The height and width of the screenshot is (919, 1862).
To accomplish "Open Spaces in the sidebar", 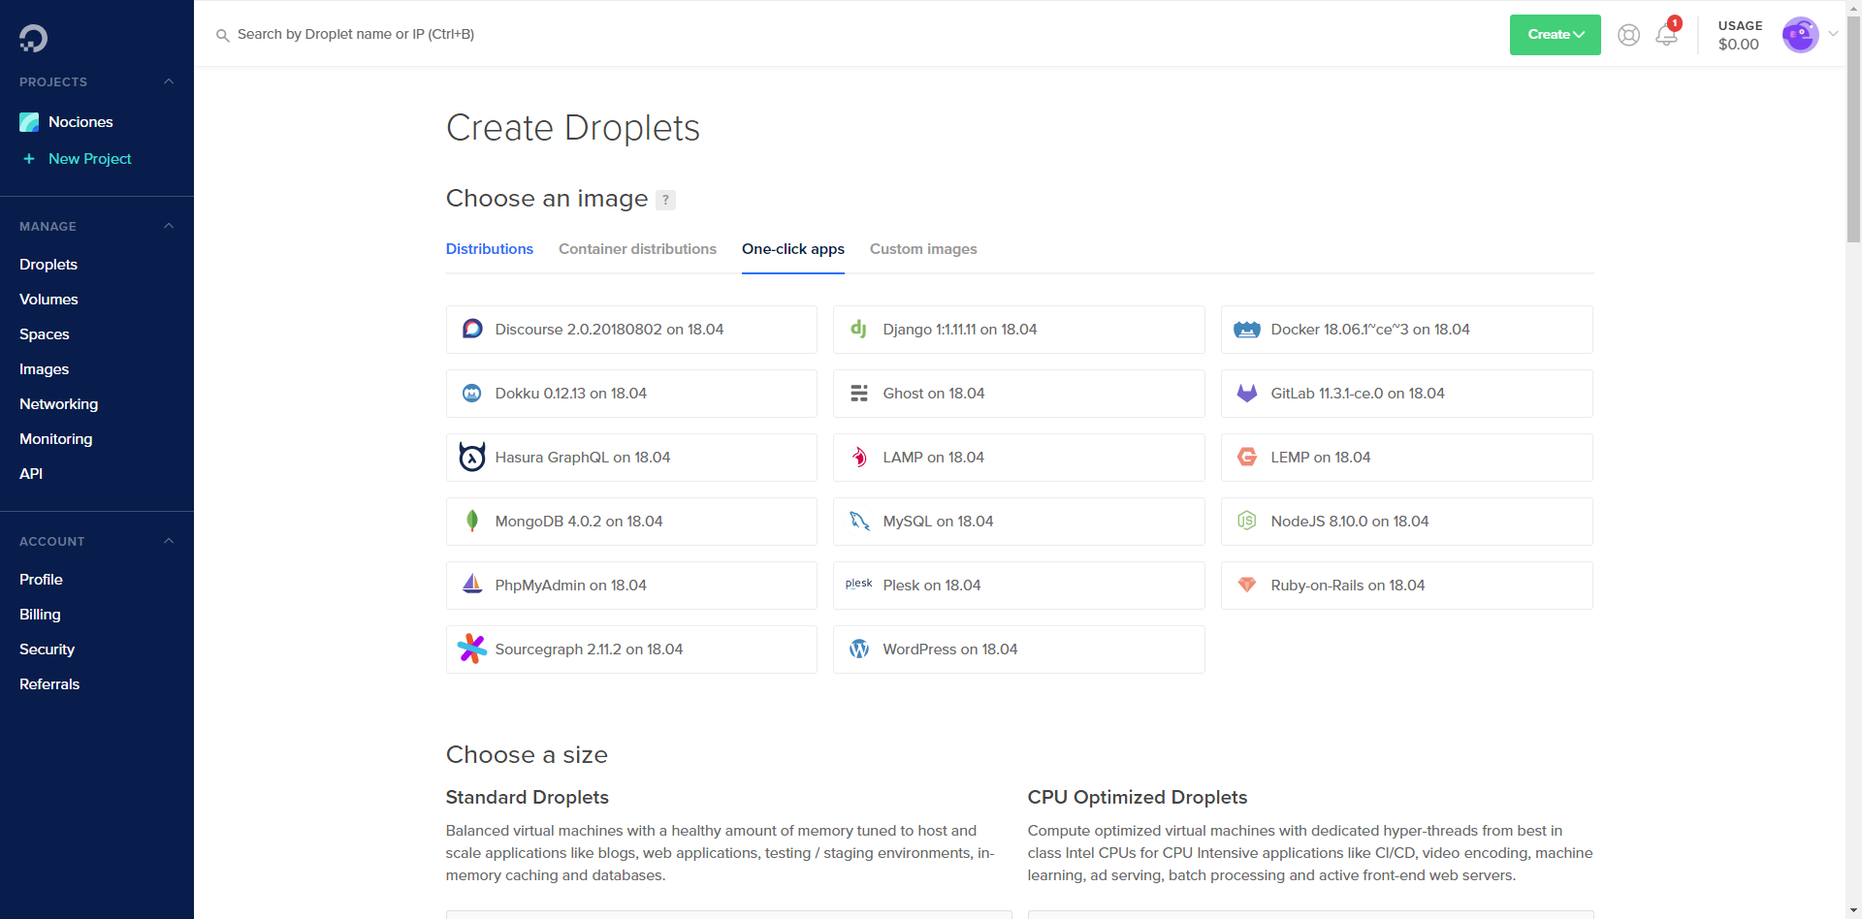I will click(45, 334).
